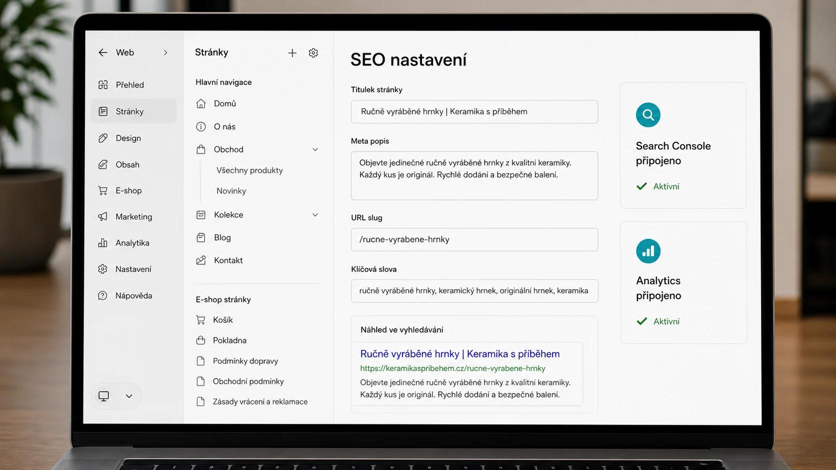Click Aktivní status under Analytics
This screenshot has width=836, height=470.
point(657,321)
